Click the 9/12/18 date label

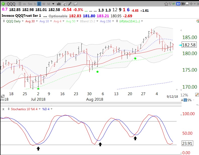(x=172, y=97)
